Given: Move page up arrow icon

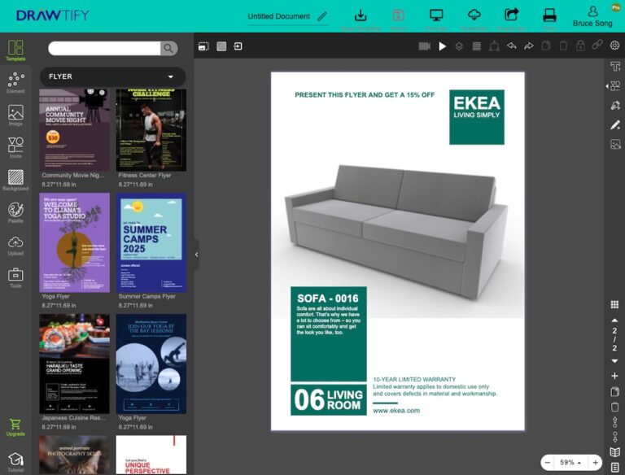Looking at the screenshot, I should [x=614, y=422].
